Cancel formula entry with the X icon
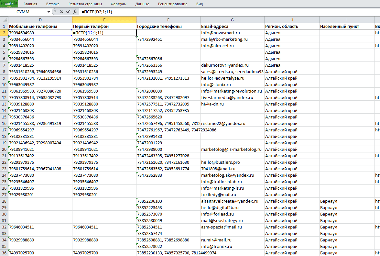This screenshot has height=256, width=380. coord(61,12)
